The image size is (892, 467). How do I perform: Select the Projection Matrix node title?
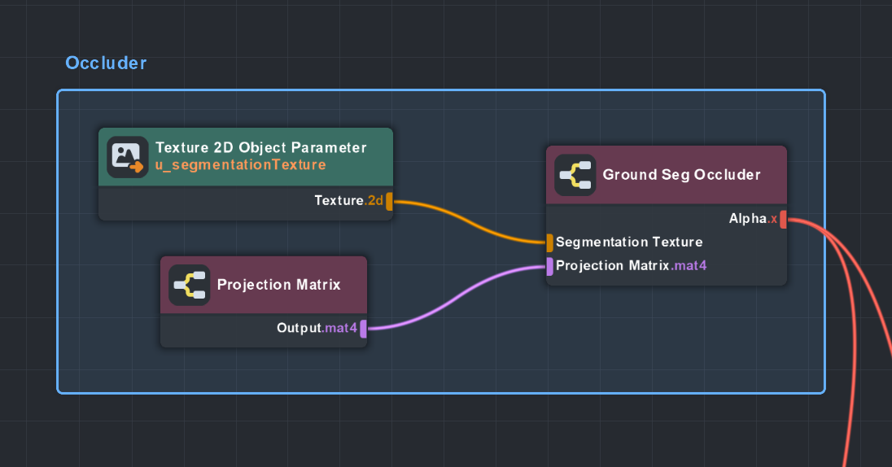(x=278, y=285)
